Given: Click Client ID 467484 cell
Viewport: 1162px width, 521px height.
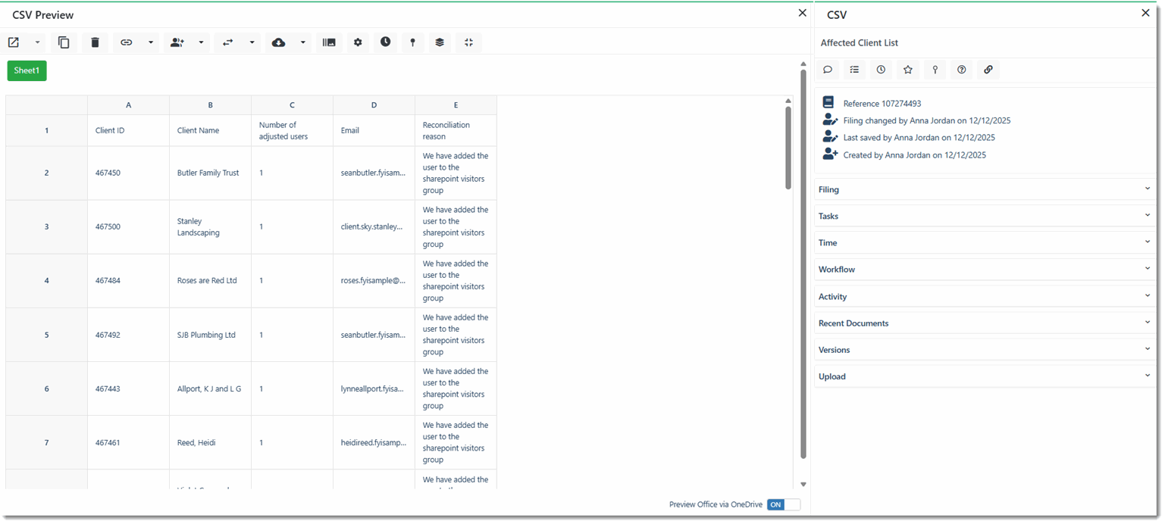Looking at the screenshot, I should click(128, 281).
